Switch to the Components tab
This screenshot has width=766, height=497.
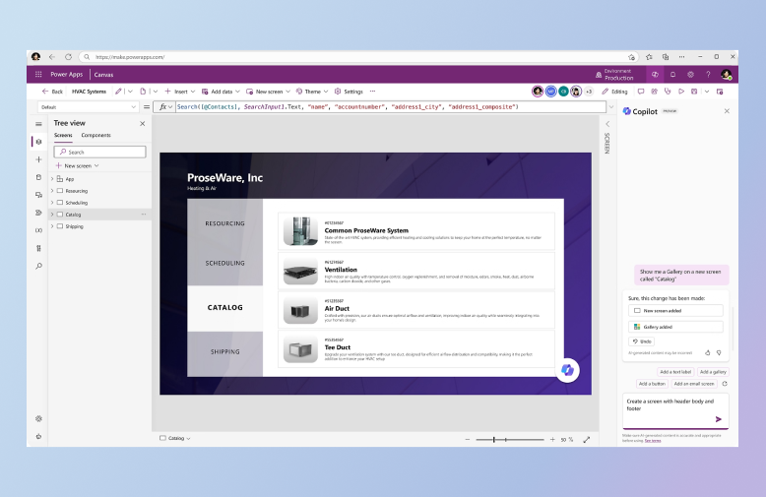pyautogui.click(x=96, y=135)
